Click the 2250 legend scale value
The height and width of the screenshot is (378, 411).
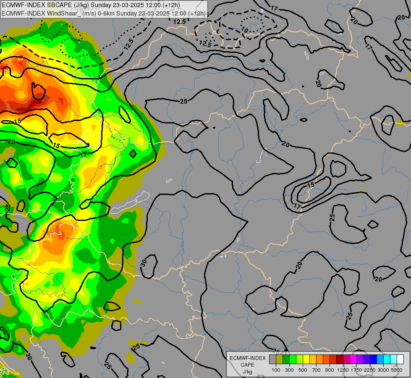(370, 370)
